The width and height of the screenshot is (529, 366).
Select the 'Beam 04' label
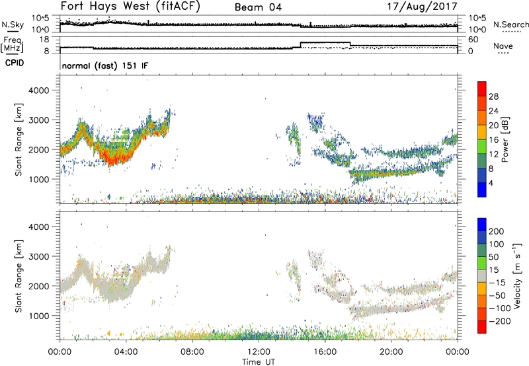click(x=258, y=7)
